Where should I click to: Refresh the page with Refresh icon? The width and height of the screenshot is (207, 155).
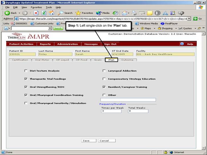44,13
